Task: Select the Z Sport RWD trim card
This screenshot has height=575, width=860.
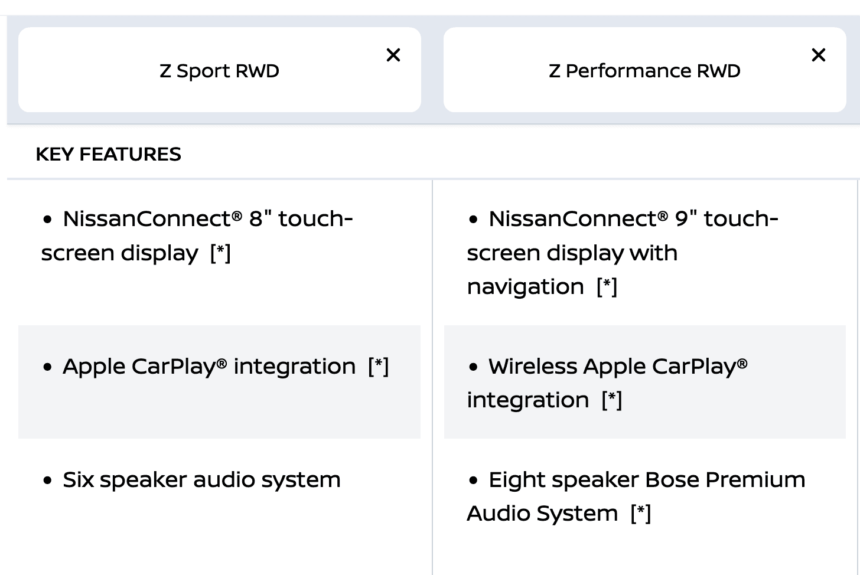Action: (220, 70)
